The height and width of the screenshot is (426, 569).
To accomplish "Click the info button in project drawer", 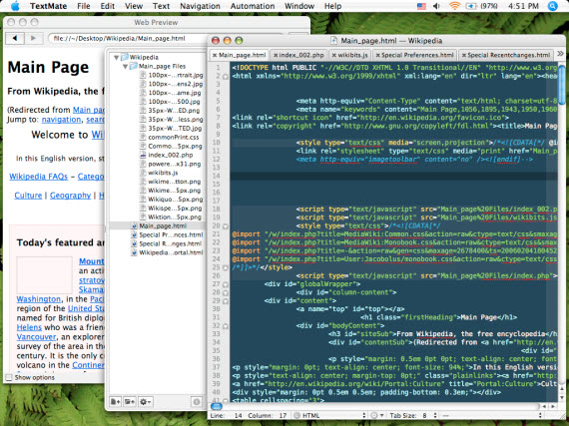I will [x=197, y=401].
